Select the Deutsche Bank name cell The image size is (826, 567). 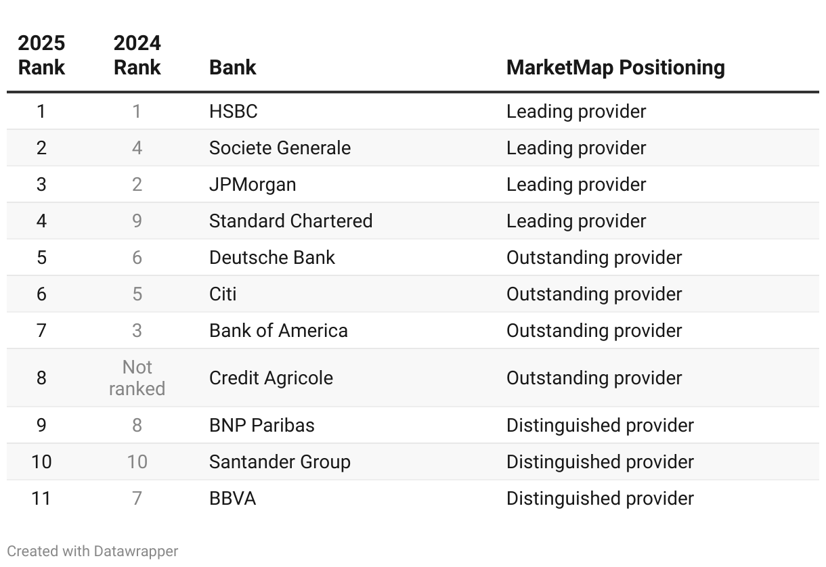[271, 258]
